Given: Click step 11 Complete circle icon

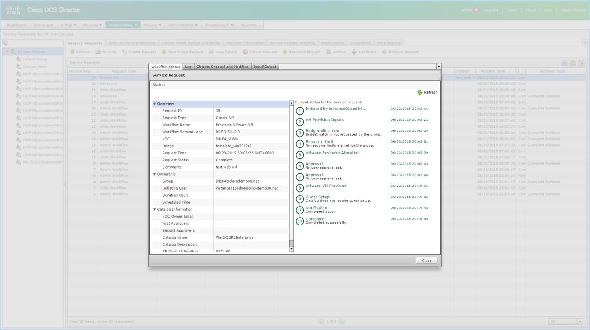Looking at the screenshot, I should [300, 221].
